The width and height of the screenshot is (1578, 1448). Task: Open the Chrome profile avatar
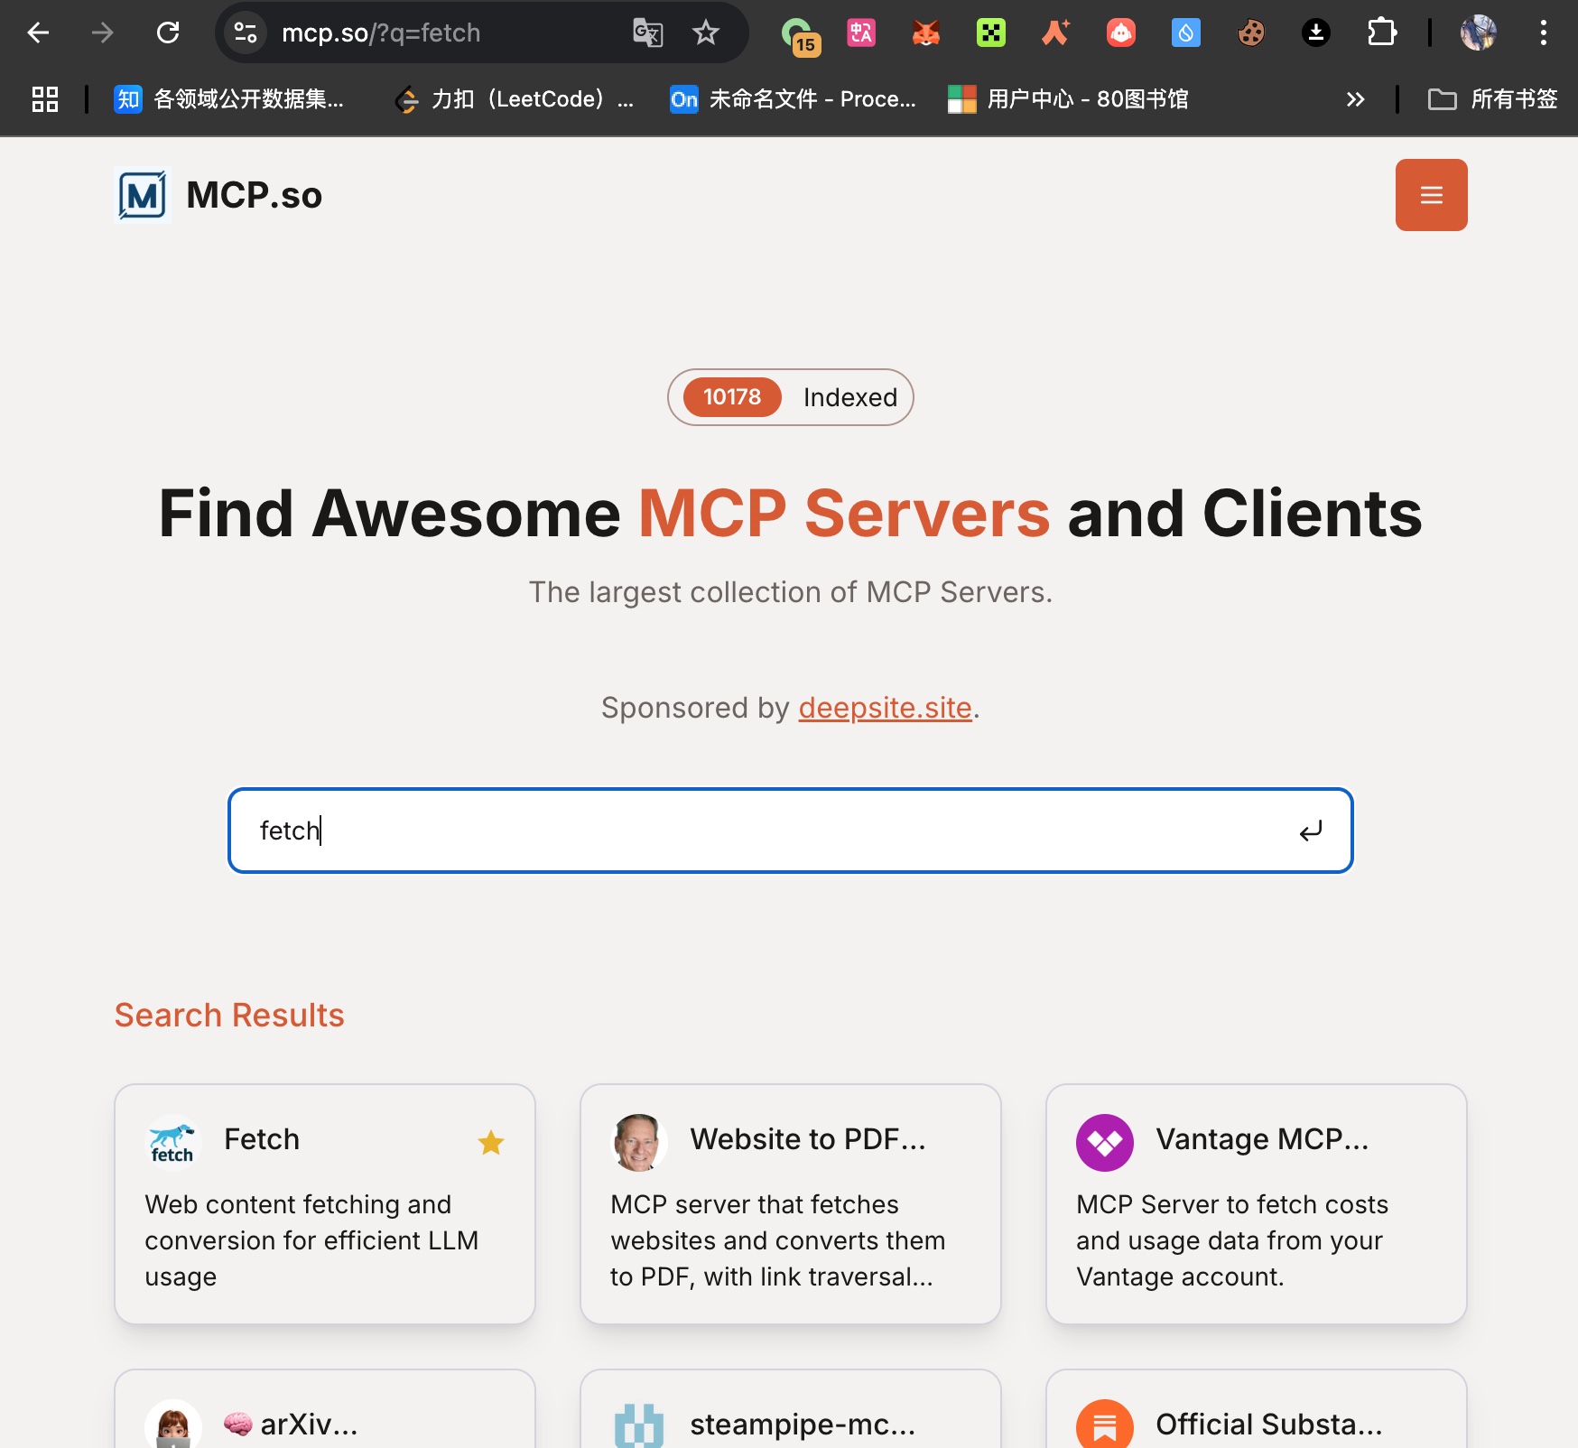tap(1479, 33)
